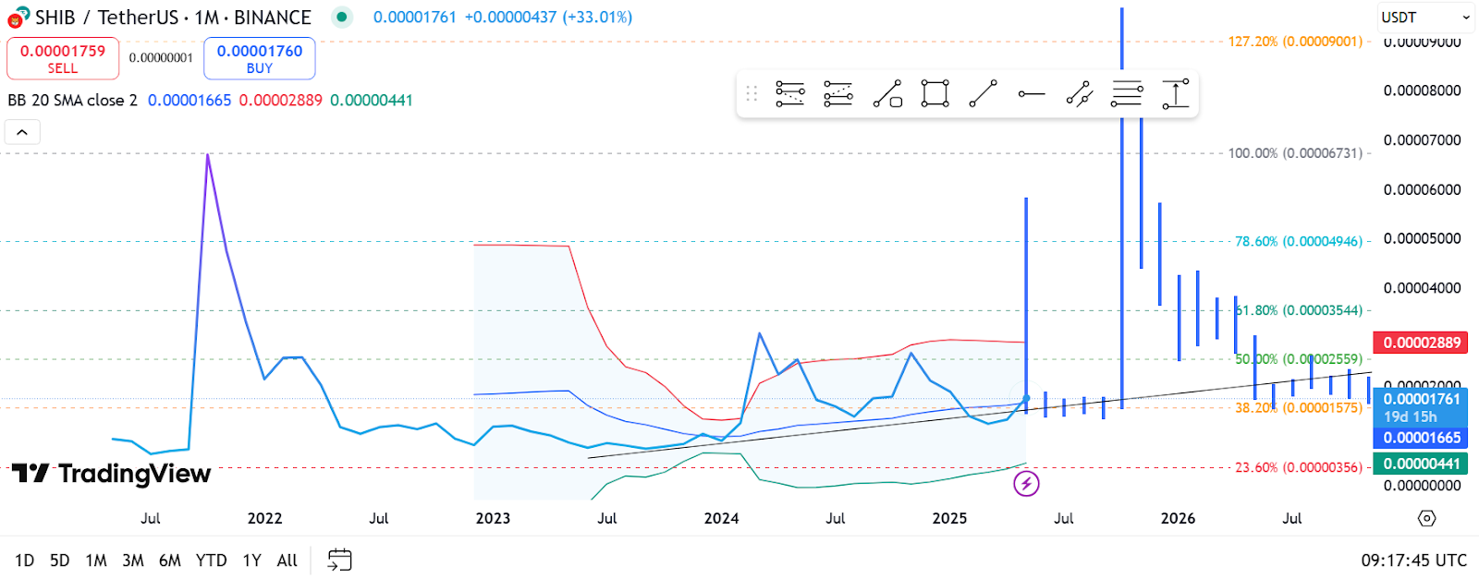Click the 50.00% (0.00002559) Fib level label
Screen dimensions: 1479x579
1299,359
